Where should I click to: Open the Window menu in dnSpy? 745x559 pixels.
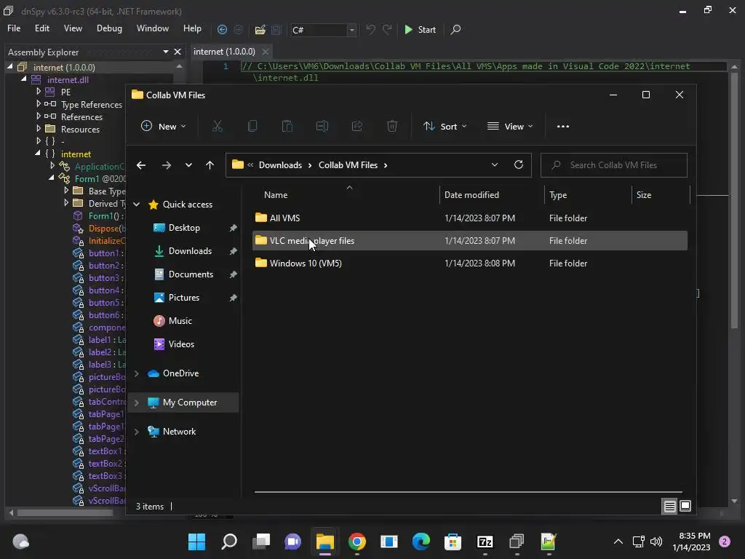[x=153, y=28]
